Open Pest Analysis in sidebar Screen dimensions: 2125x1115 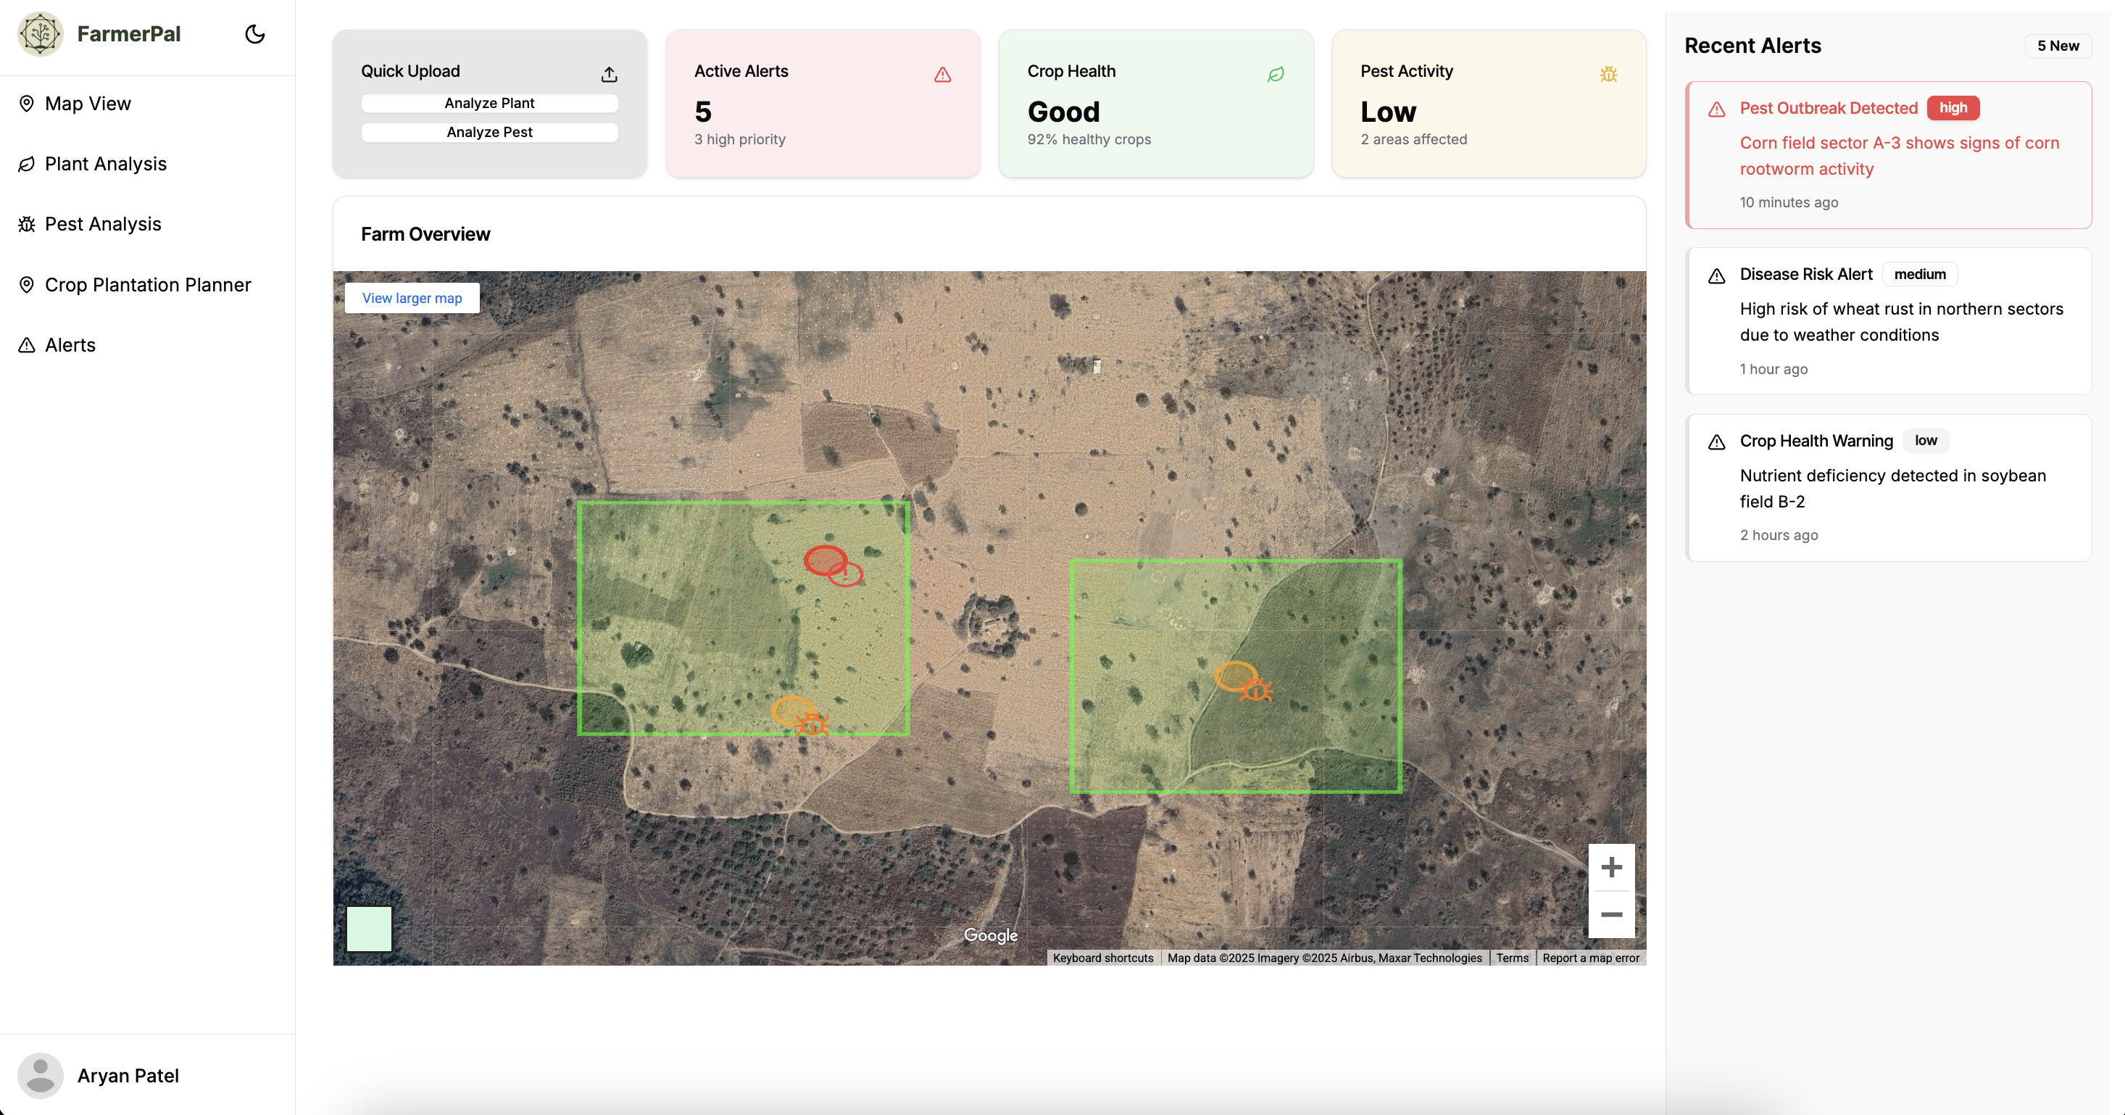click(102, 224)
